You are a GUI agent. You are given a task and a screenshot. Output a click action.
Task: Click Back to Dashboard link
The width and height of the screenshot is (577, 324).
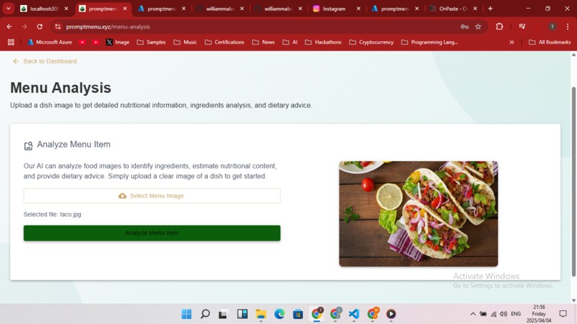45,61
